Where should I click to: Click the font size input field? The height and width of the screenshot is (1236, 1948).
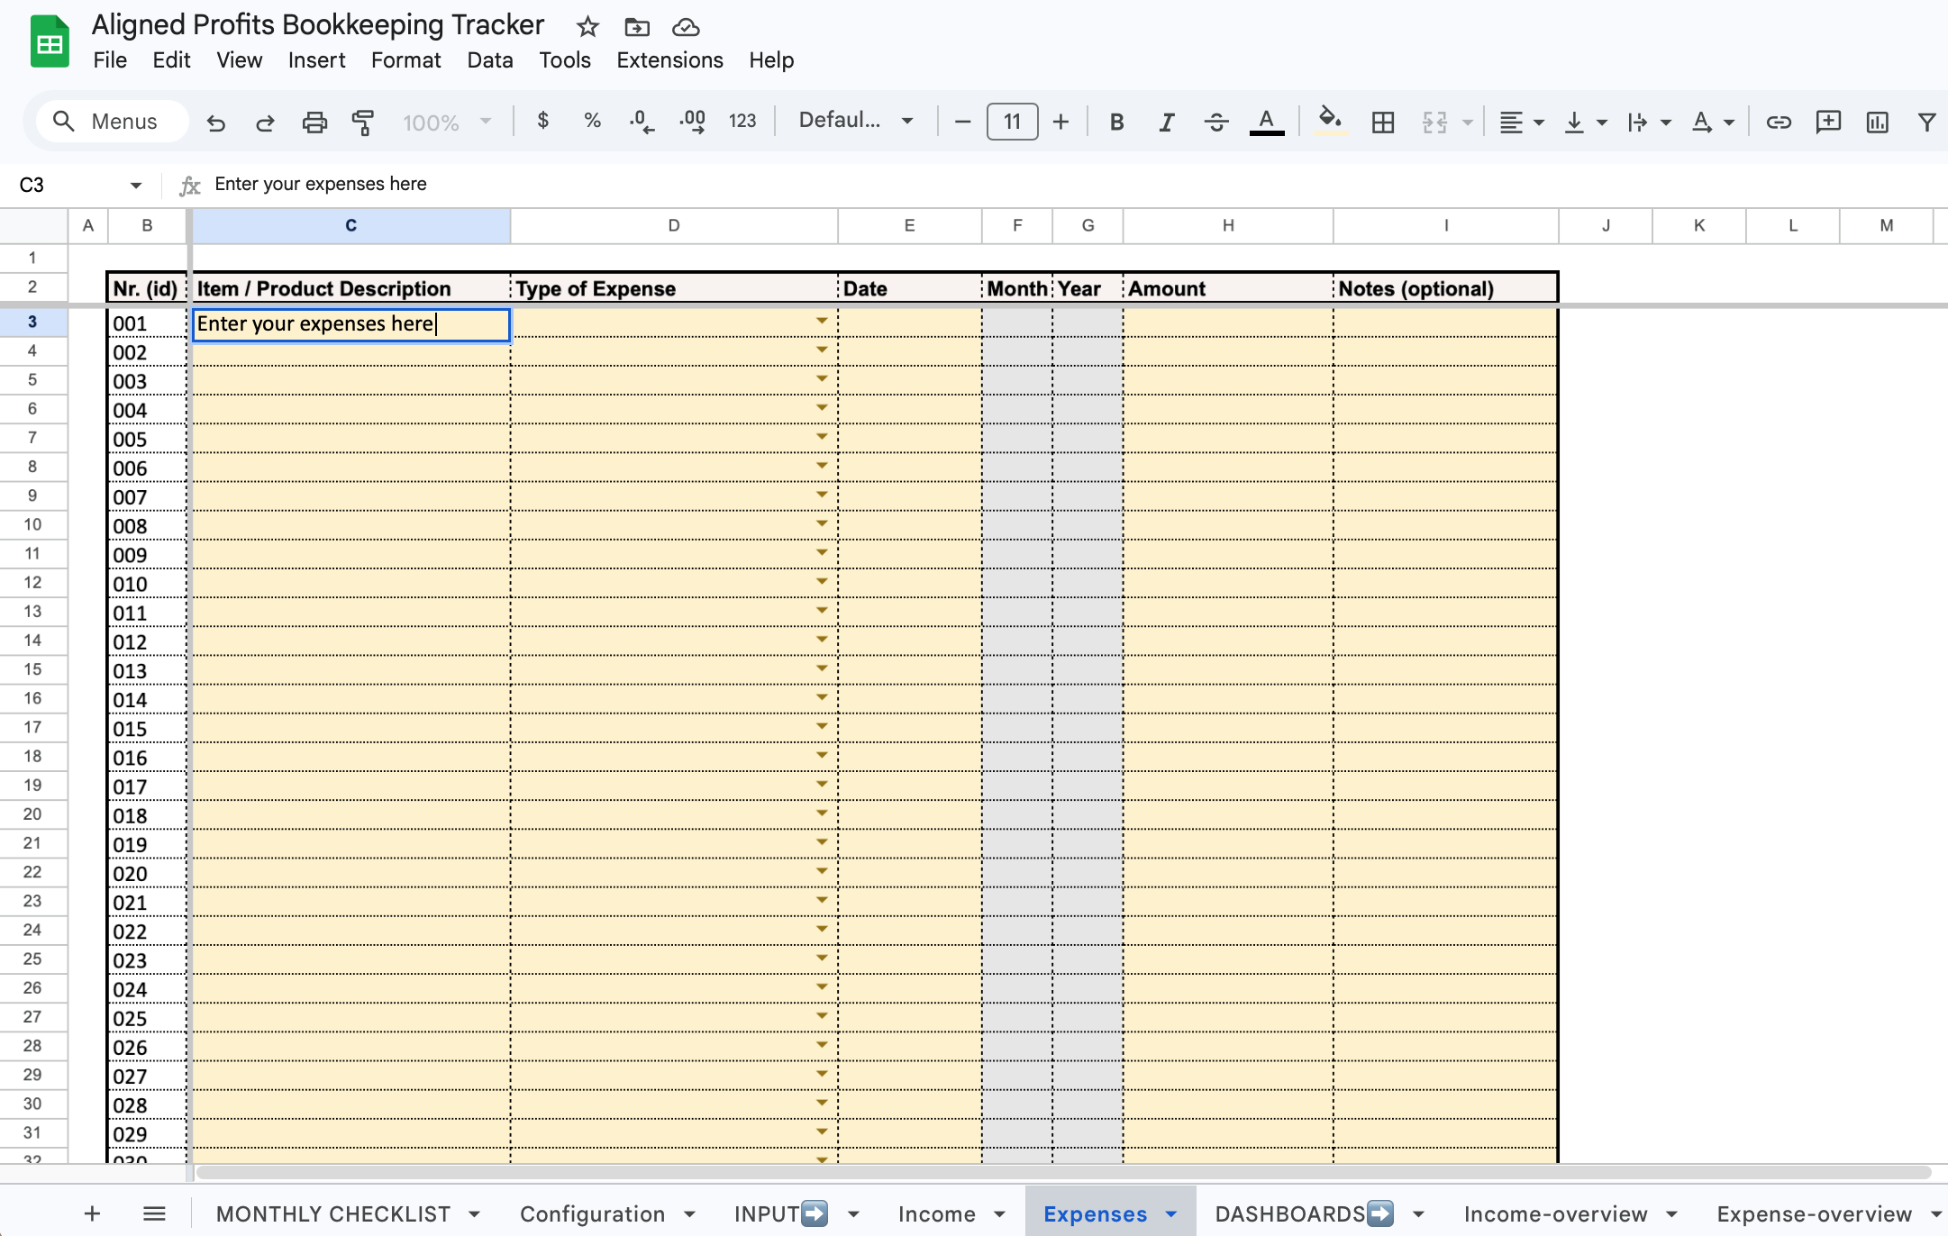click(1012, 122)
